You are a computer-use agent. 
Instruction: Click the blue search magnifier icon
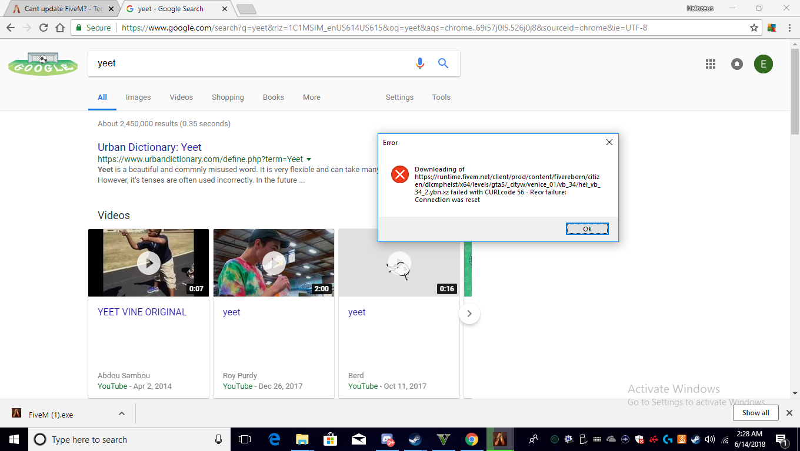click(x=444, y=63)
